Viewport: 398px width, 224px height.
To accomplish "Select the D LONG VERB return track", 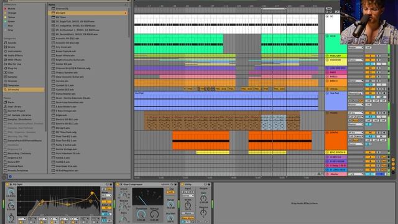I will pyautogui.click(x=336, y=170).
